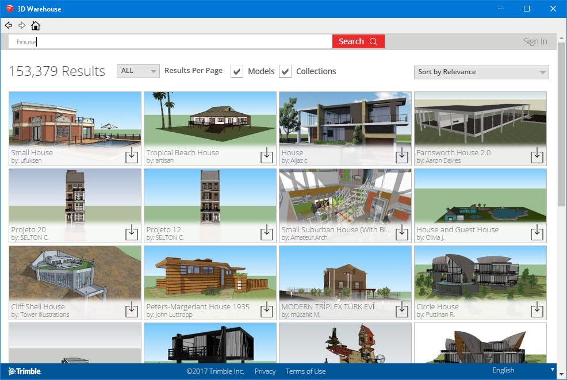
Task: Click the scrollbar down arrow
Action: [x=561, y=374]
